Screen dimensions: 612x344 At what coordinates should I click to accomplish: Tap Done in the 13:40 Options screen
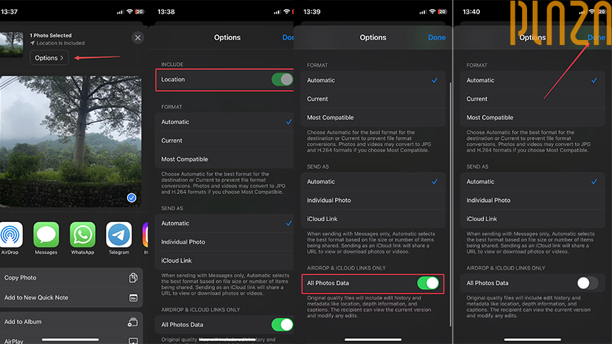[596, 37]
